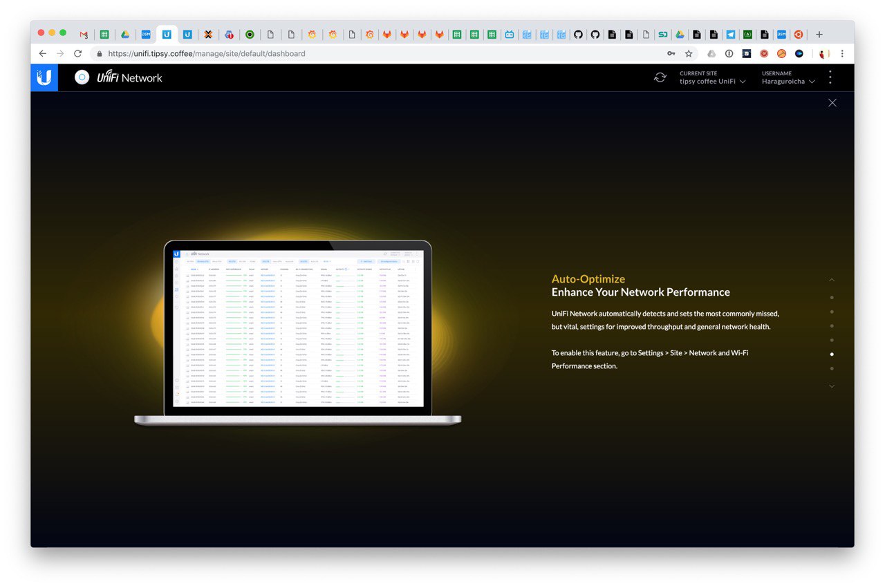Image resolution: width=885 pixels, height=588 pixels.
Task: Switch to the Gmail tab
Action: tap(84, 34)
